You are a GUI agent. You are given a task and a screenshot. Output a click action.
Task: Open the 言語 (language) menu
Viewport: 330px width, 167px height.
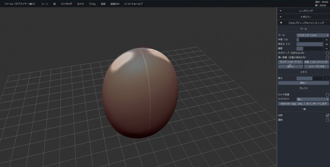103,4
